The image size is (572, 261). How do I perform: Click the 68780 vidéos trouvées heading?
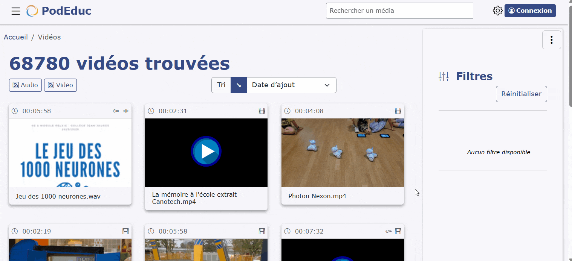119,63
